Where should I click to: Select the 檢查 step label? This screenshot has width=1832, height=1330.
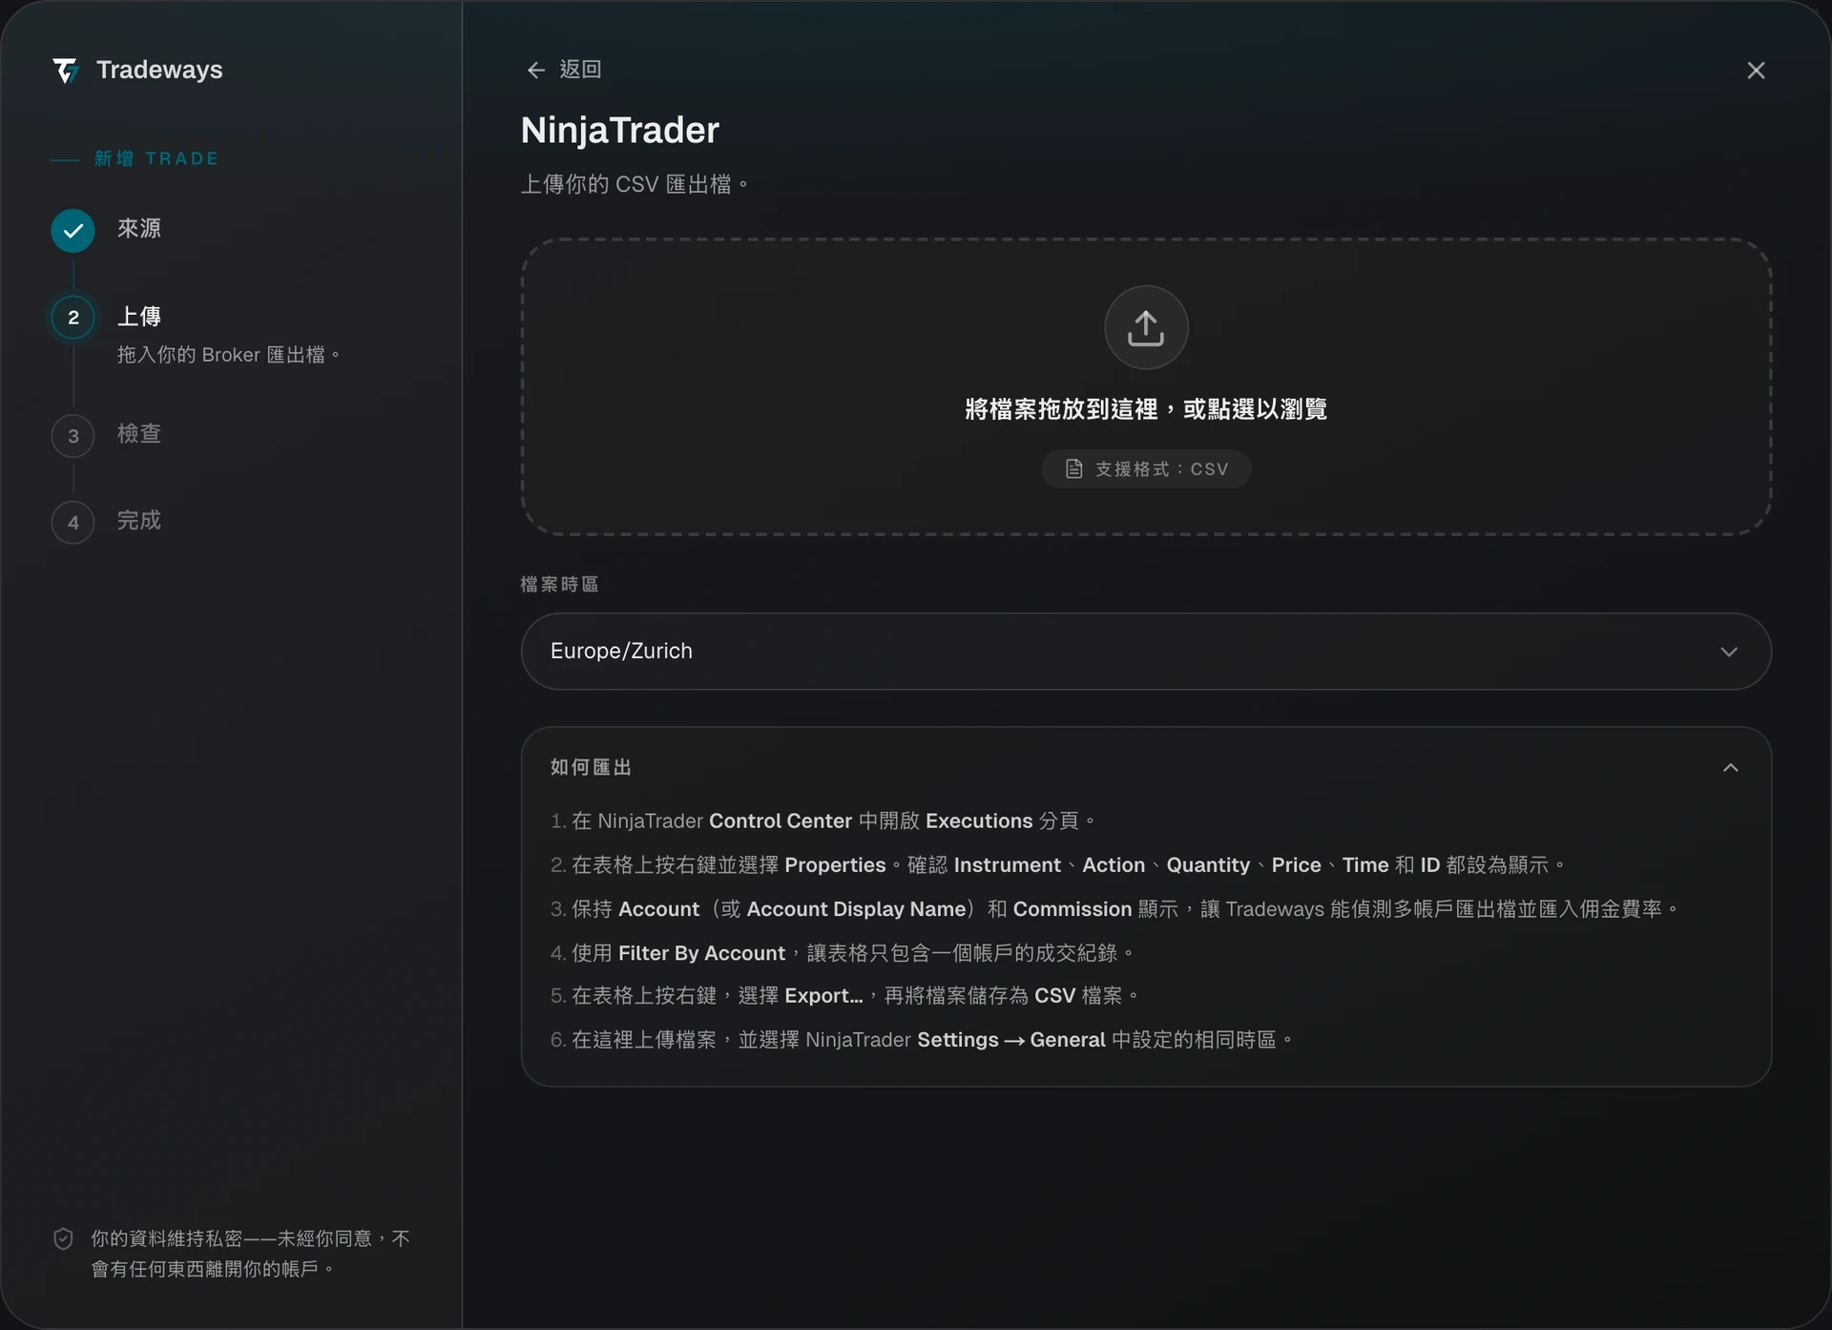(139, 434)
